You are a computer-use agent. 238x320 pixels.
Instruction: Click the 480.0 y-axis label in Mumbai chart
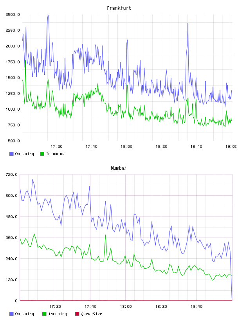[12, 216]
